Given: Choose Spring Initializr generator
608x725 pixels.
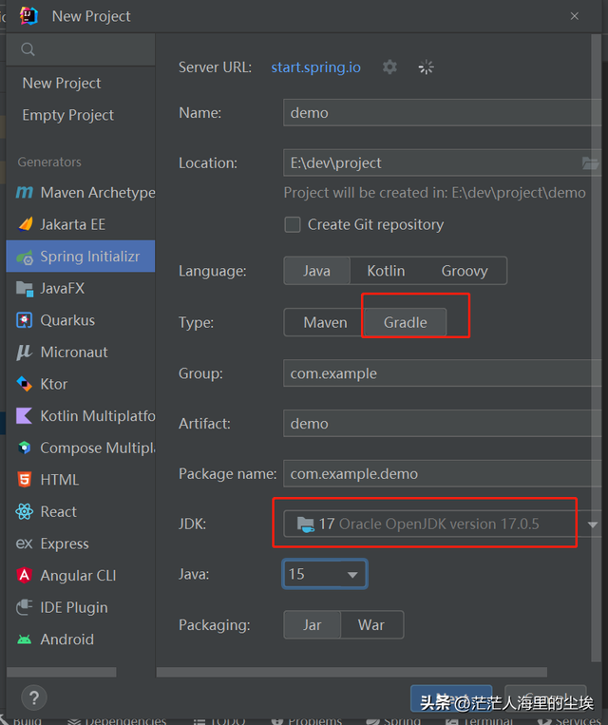Looking at the screenshot, I should 81,257.
